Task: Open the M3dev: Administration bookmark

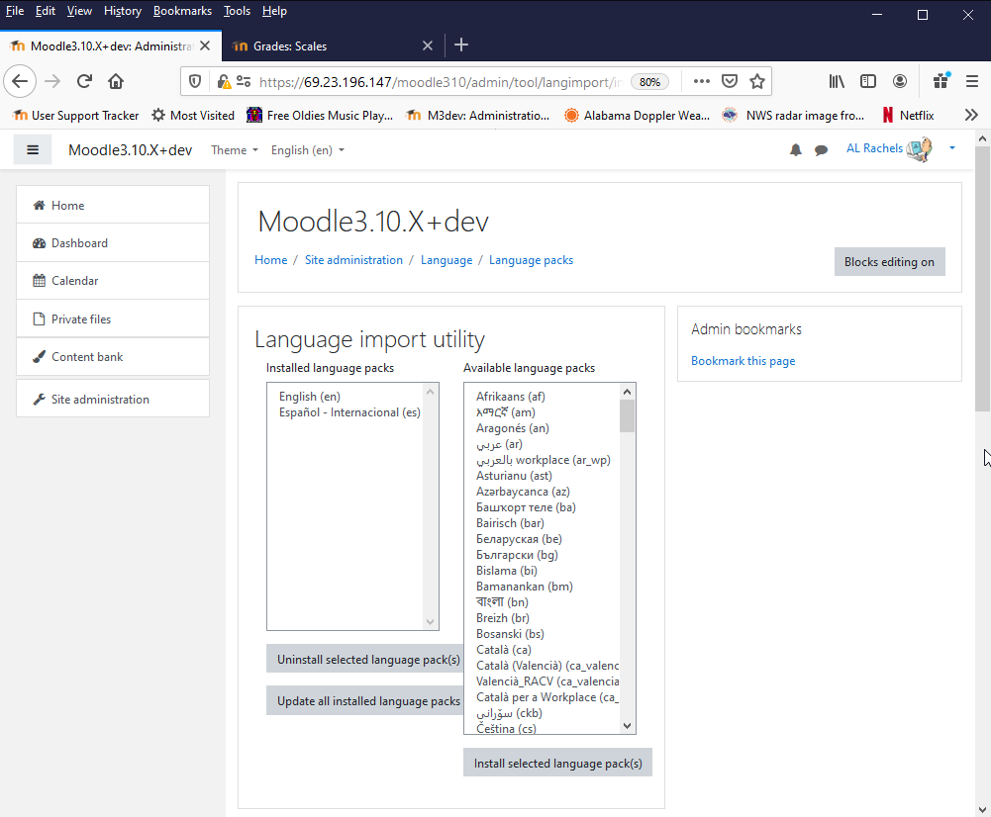Action: coord(478,115)
